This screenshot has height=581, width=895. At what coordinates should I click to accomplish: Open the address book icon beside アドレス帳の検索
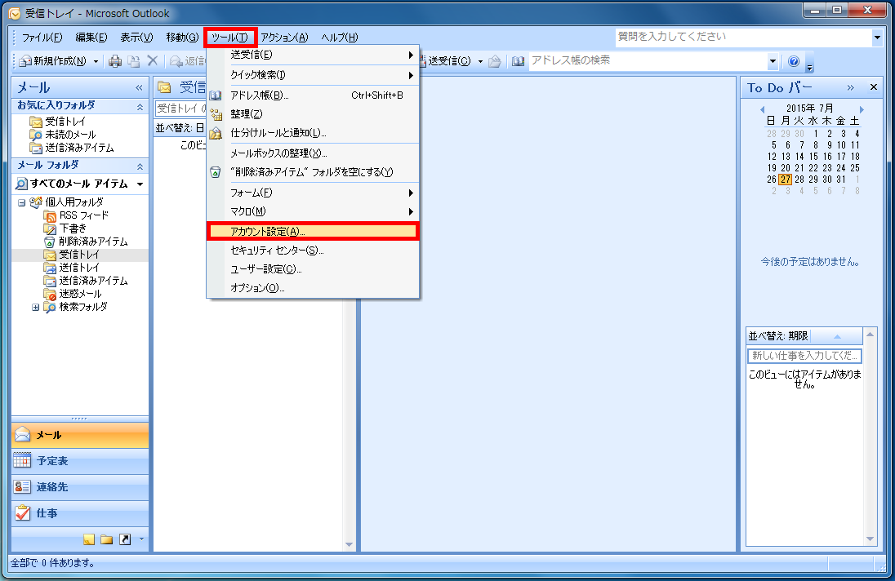point(520,61)
